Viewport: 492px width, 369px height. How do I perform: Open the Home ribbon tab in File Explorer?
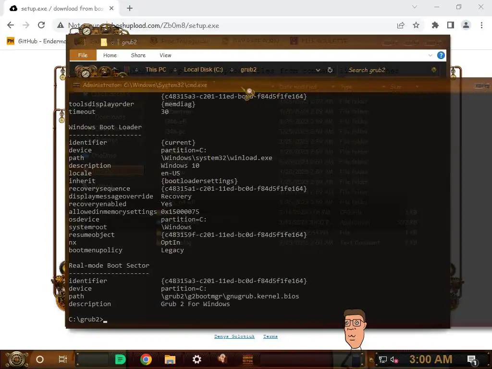(x=110, y=55)
